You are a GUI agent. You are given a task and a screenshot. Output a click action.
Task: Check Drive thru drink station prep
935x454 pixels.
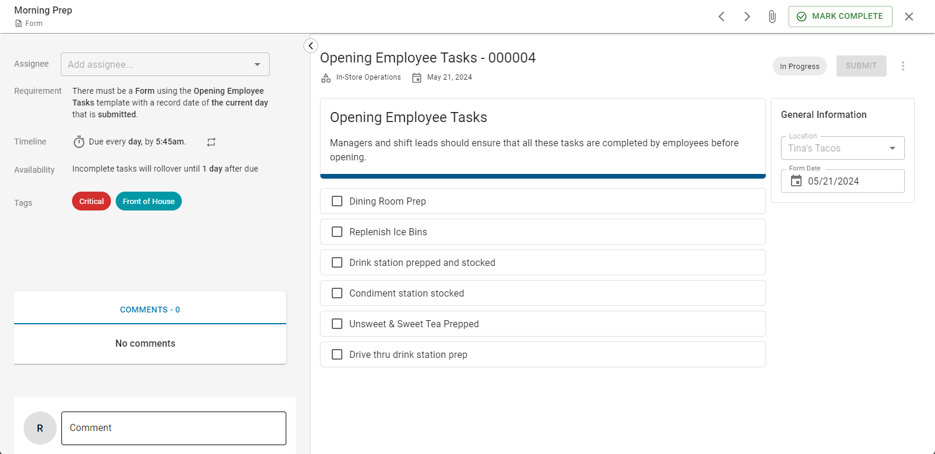click(337, 354)
